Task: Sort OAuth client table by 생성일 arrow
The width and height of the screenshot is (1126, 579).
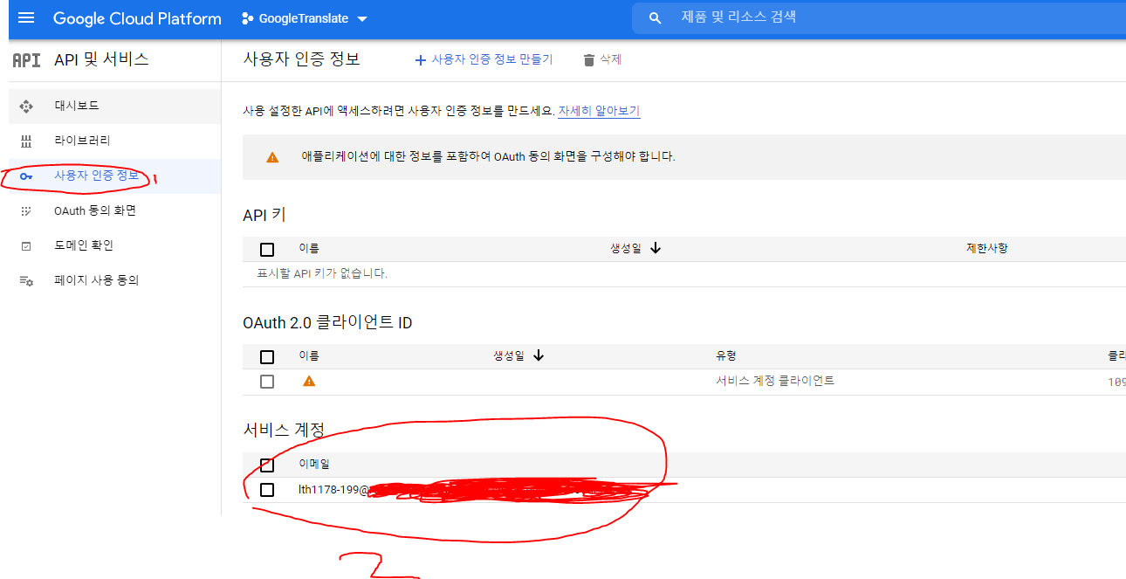Action: click(x=539, y=355)
